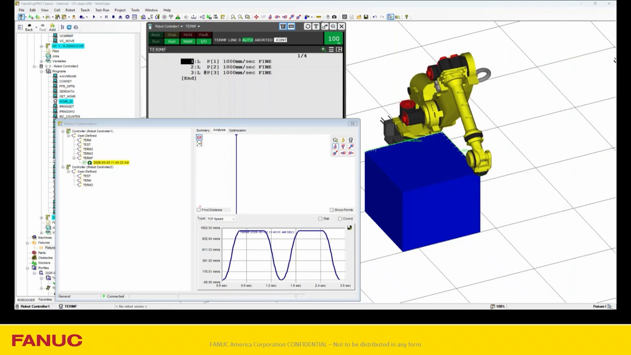631x355 pixels.
Task: Click the refresh icon on the pendant title bar
Action: click(x=308, y=26)
